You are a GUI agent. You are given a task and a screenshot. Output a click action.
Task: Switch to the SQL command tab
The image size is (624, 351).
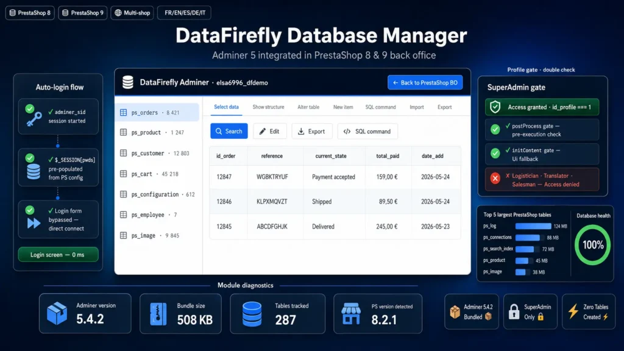pos(380,107)
